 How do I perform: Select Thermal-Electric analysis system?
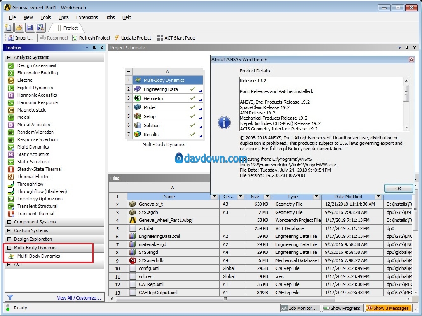point(34,177)
